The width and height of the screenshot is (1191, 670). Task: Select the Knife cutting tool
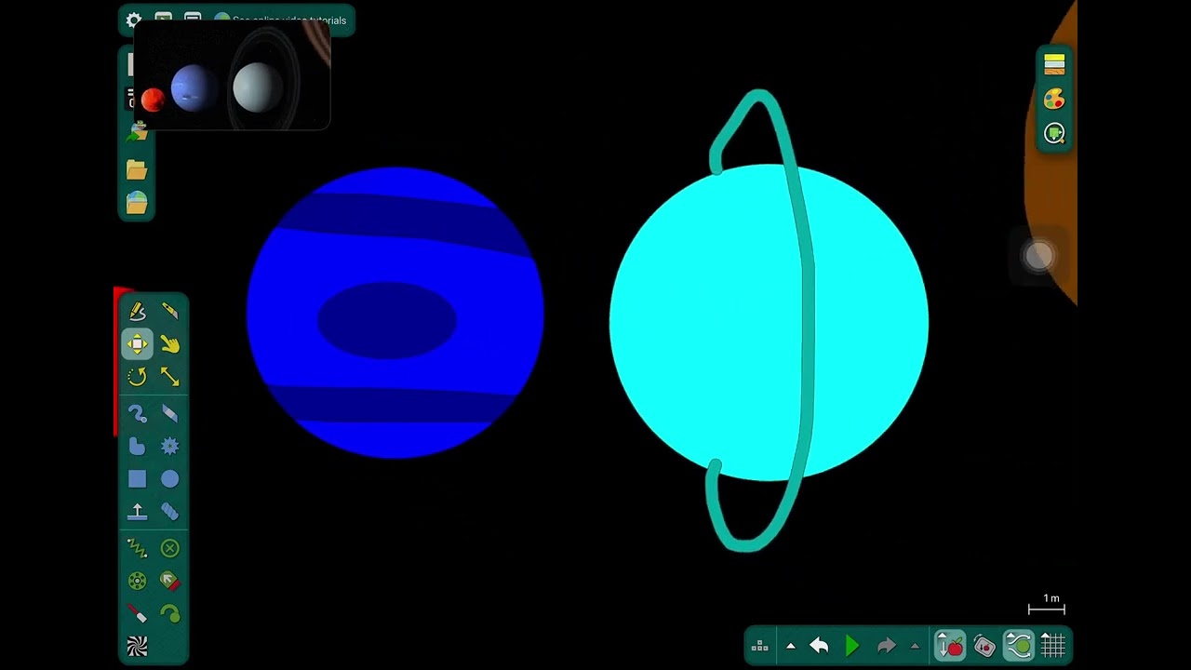click(169, 312)
